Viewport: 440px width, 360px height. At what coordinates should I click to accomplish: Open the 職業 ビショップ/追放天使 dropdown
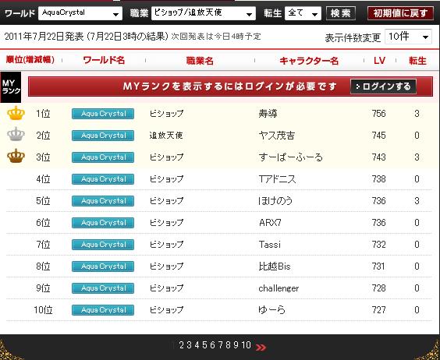(204, 13)
